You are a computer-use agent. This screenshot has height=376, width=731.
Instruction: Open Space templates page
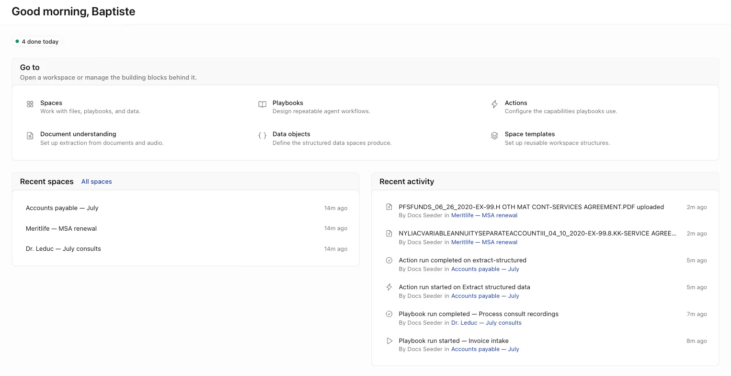tap(597, 138)
